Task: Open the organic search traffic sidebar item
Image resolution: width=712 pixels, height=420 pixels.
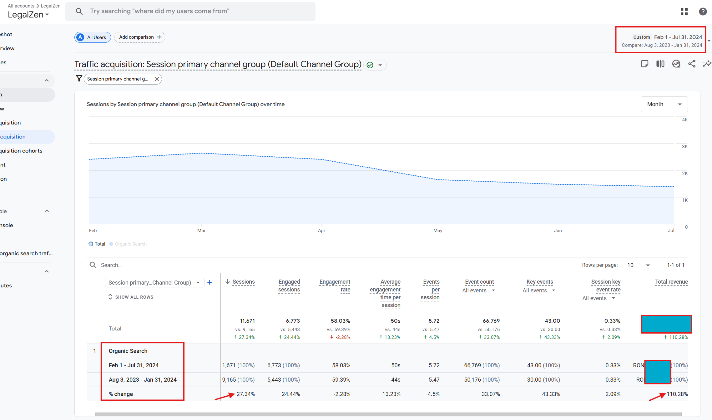Action: coord(27,253)
